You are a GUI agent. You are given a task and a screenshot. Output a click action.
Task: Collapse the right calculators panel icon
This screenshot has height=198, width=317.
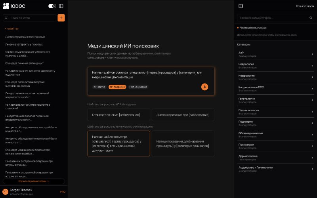click(241, 6)
